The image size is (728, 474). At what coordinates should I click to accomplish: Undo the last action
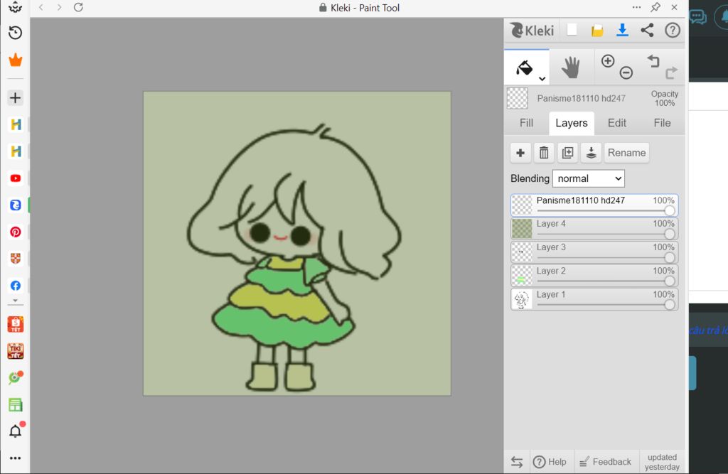coord(653,61)
